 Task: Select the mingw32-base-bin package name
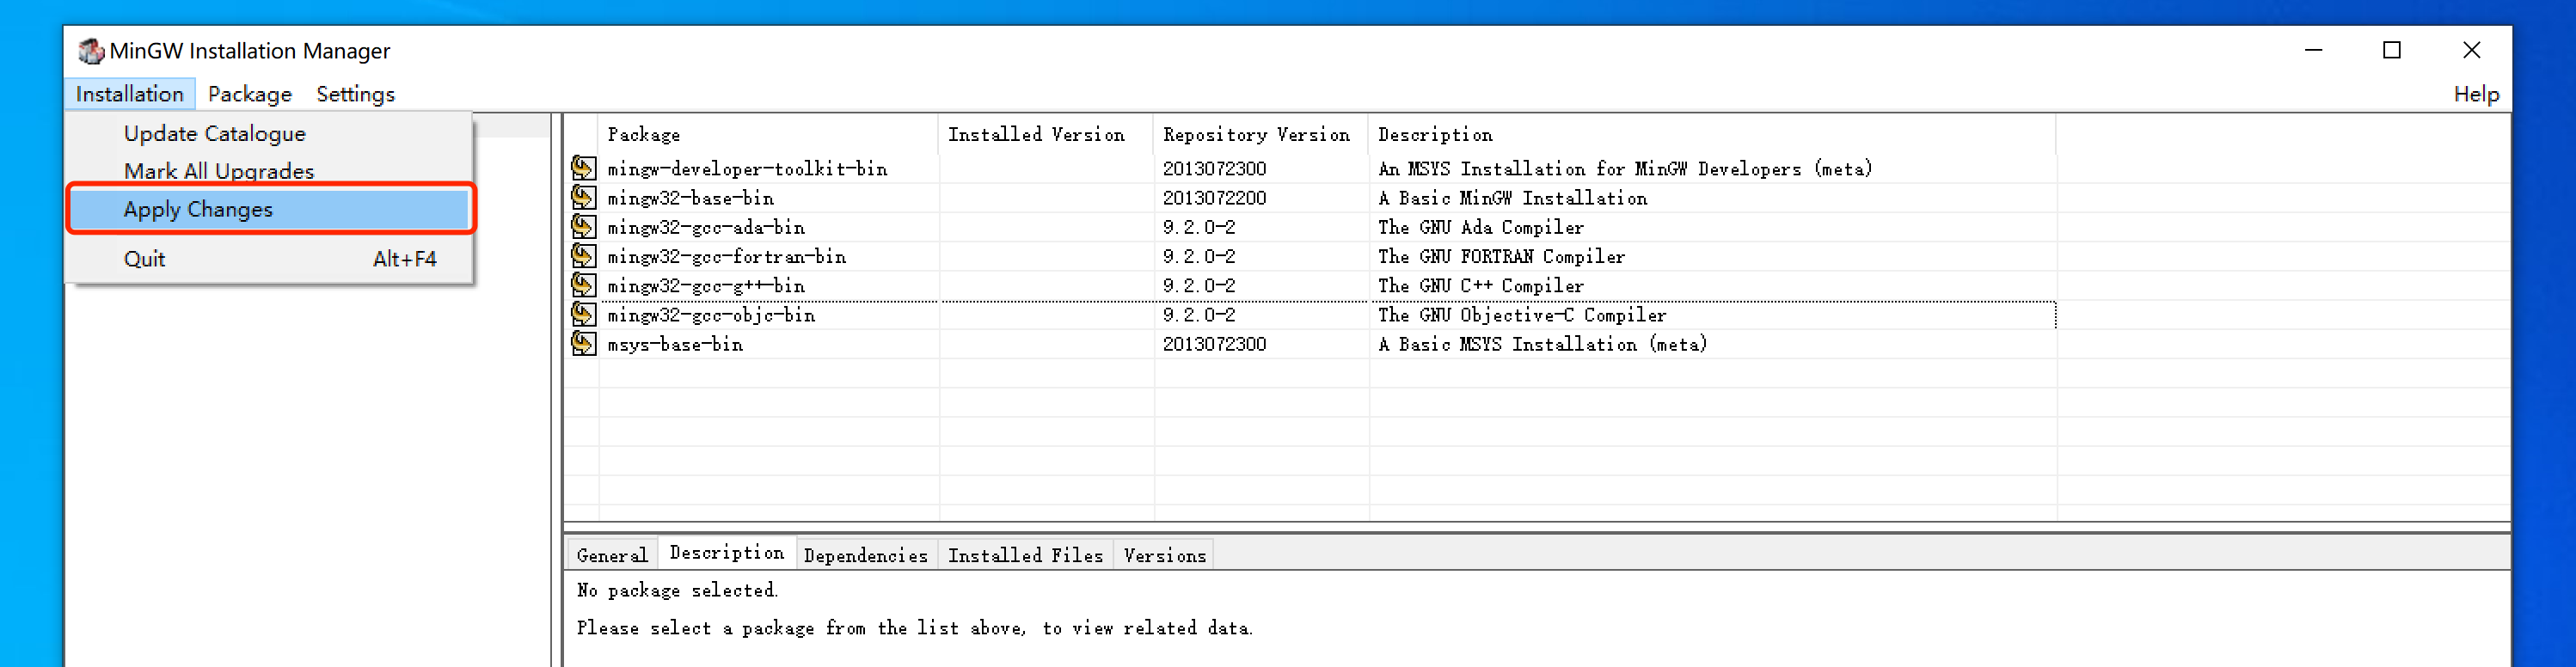[x=690, y=197]
